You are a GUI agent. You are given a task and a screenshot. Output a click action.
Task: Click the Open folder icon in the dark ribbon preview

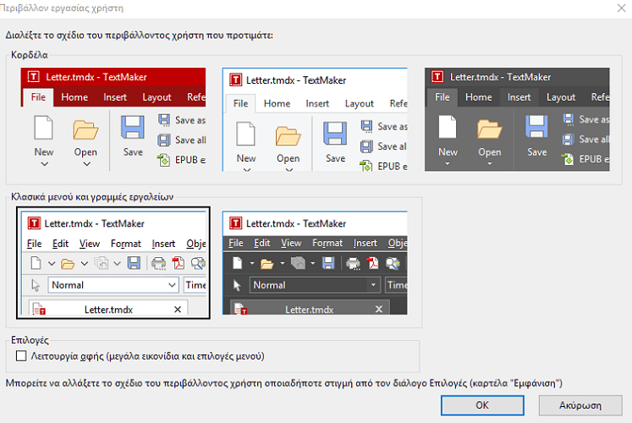[x=489, y=129]
